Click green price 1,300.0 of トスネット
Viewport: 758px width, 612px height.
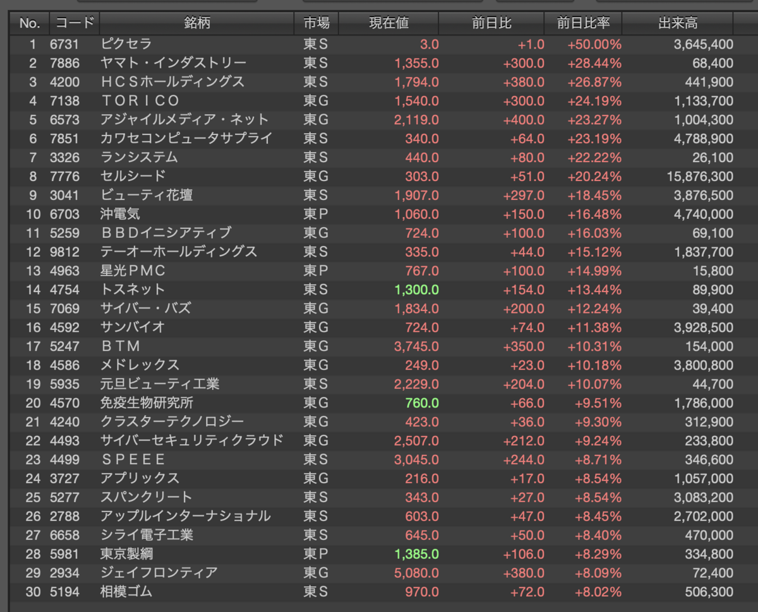tap(416, 290)
